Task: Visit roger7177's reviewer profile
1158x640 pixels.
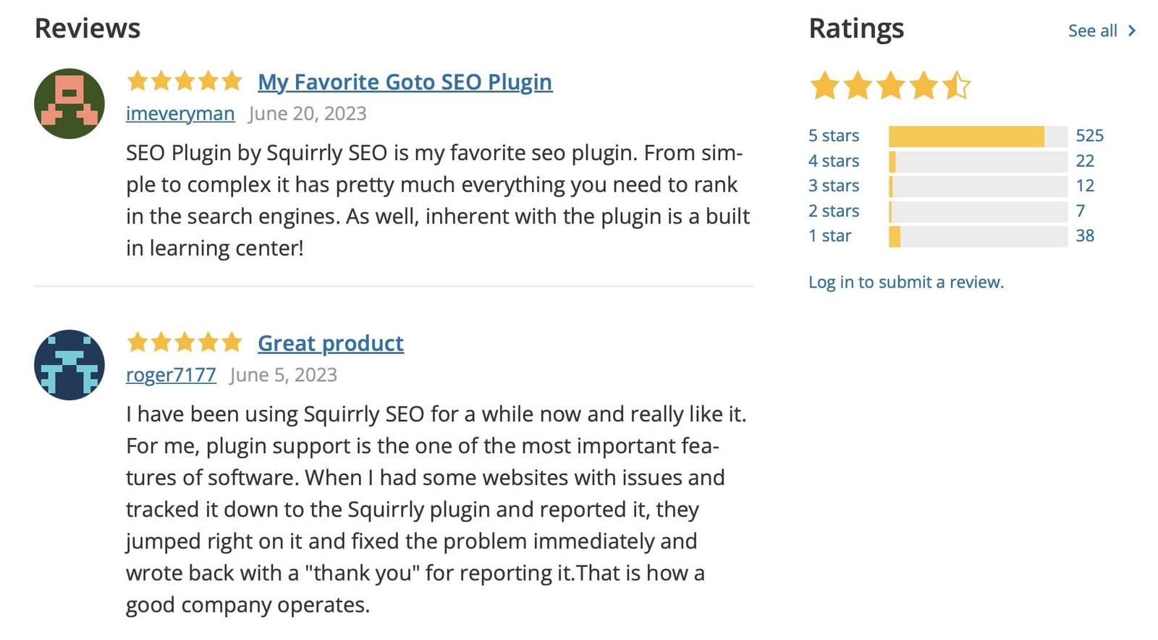Action: pos(170,374)
